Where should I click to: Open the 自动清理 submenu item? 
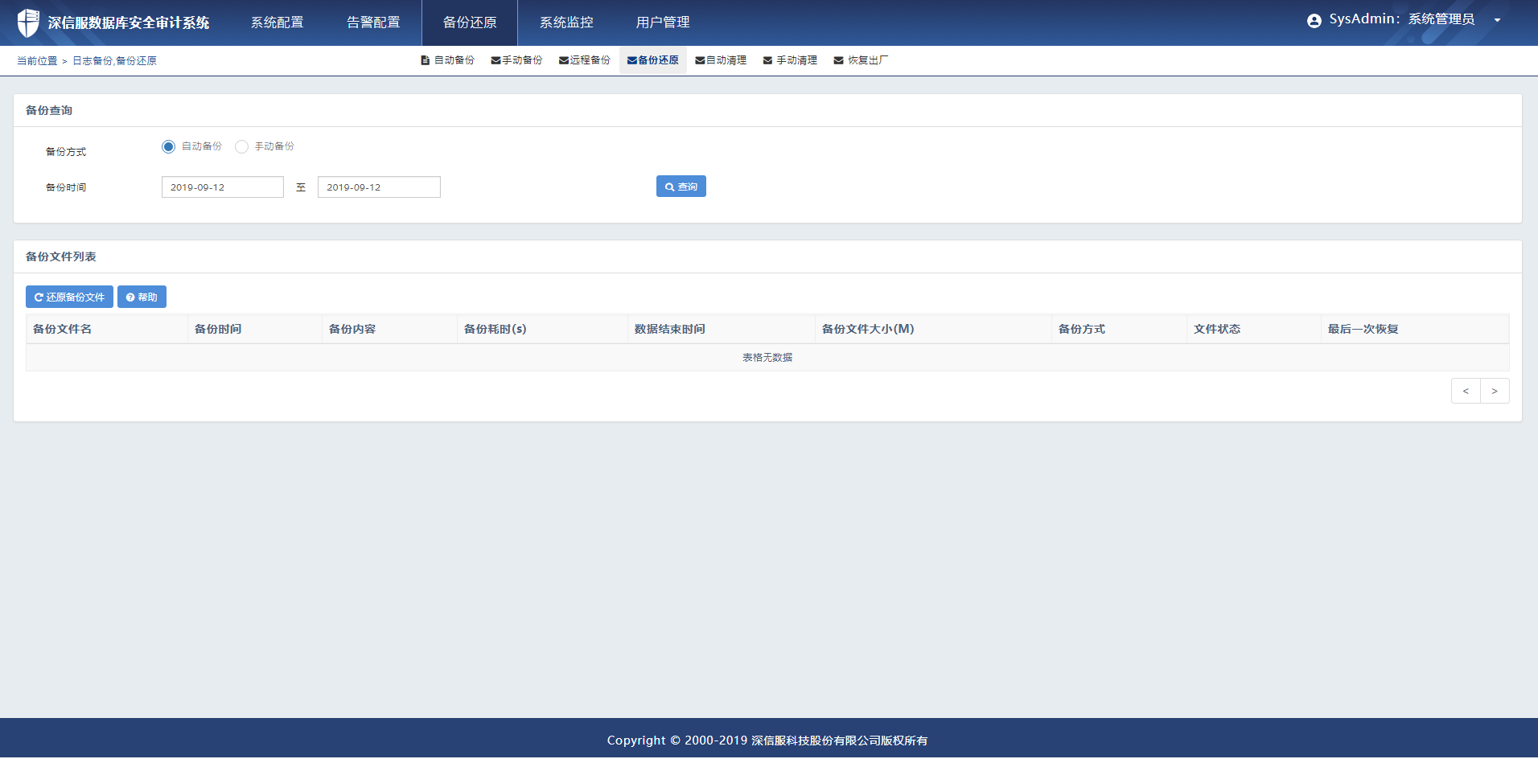[721, 60]
